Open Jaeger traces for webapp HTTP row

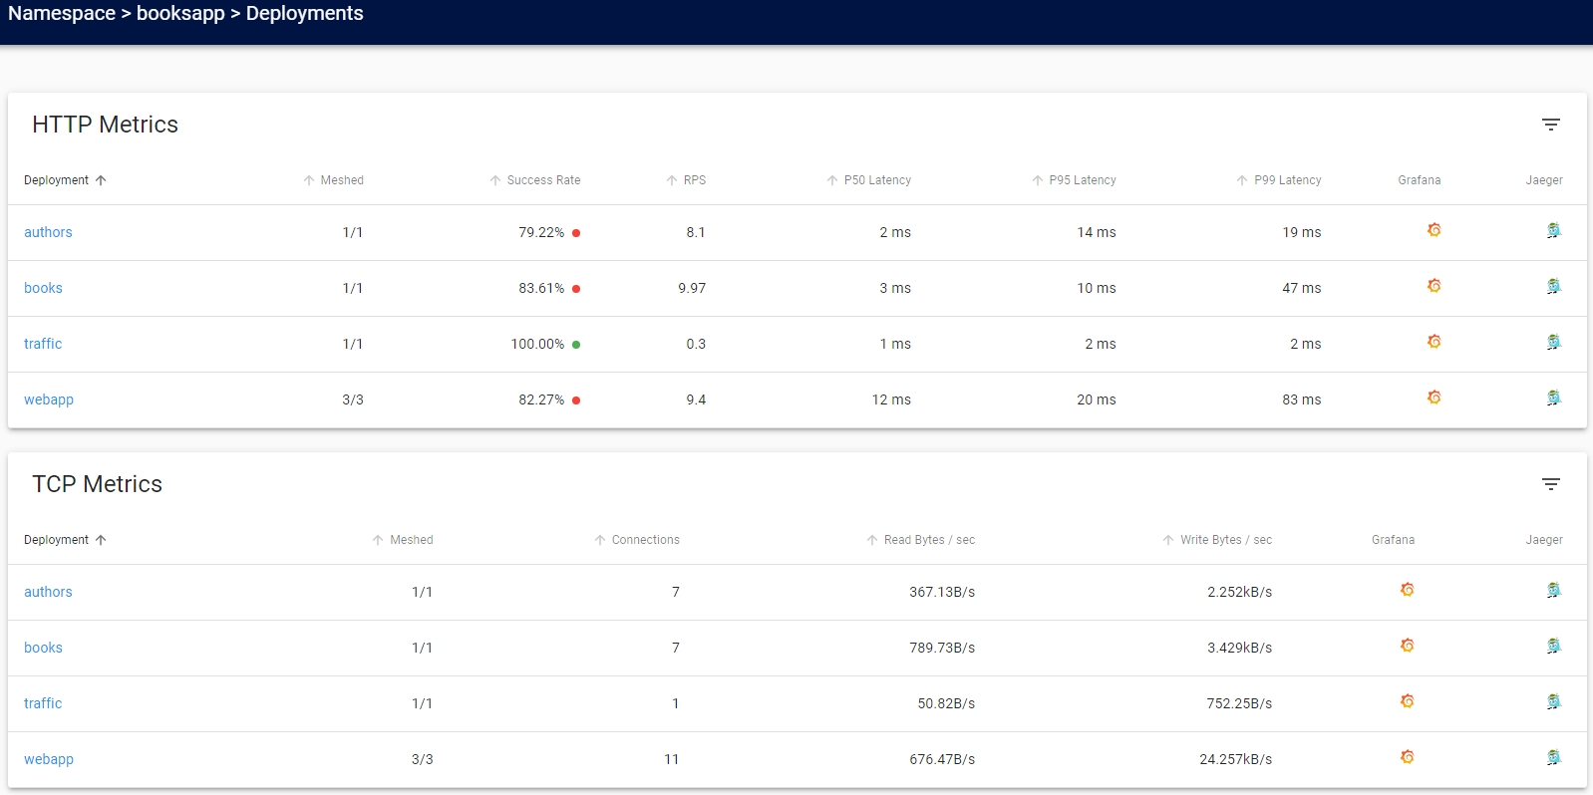(1553, 398)
